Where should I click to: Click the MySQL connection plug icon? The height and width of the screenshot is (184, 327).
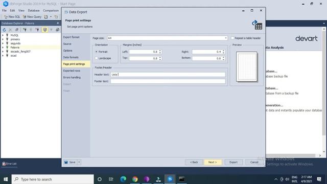[x=7, y=35]
